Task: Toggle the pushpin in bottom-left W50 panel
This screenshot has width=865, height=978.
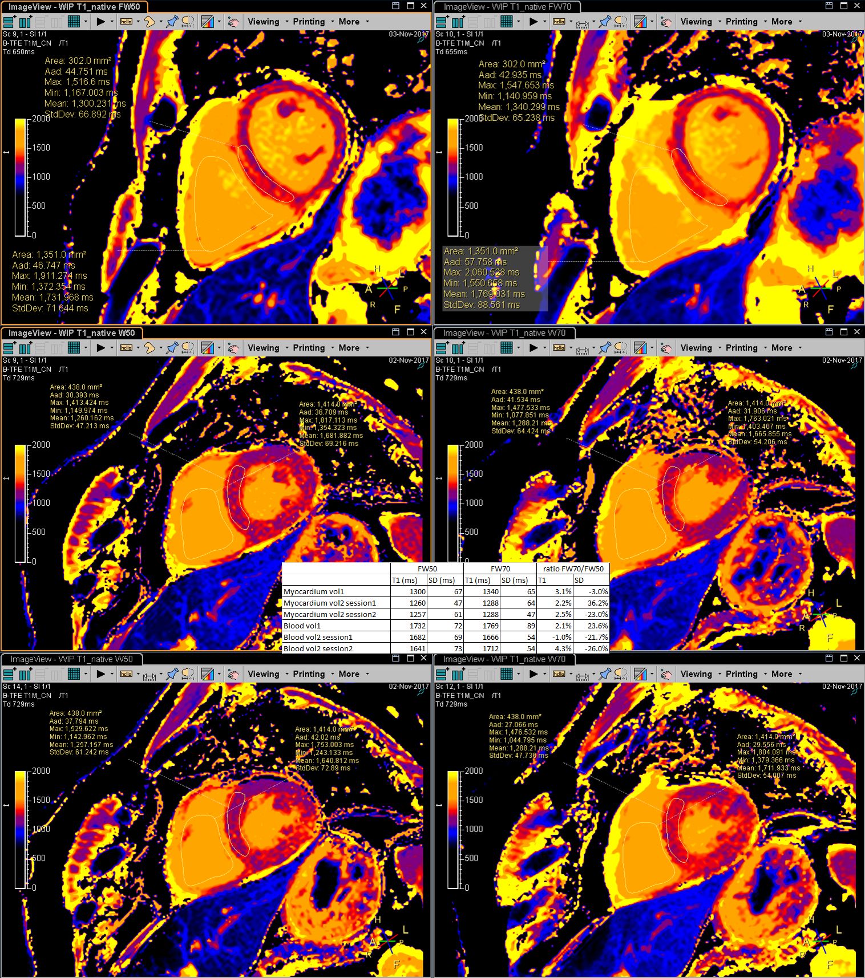Action: [172, 674]
